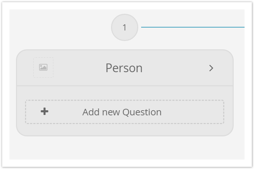Viewport: 254px width, 169px height.
Task: Click the Add new Question button
Action: [124, 112]
